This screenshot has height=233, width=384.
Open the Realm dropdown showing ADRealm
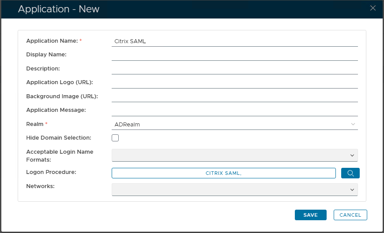click(x=234, y=124)
